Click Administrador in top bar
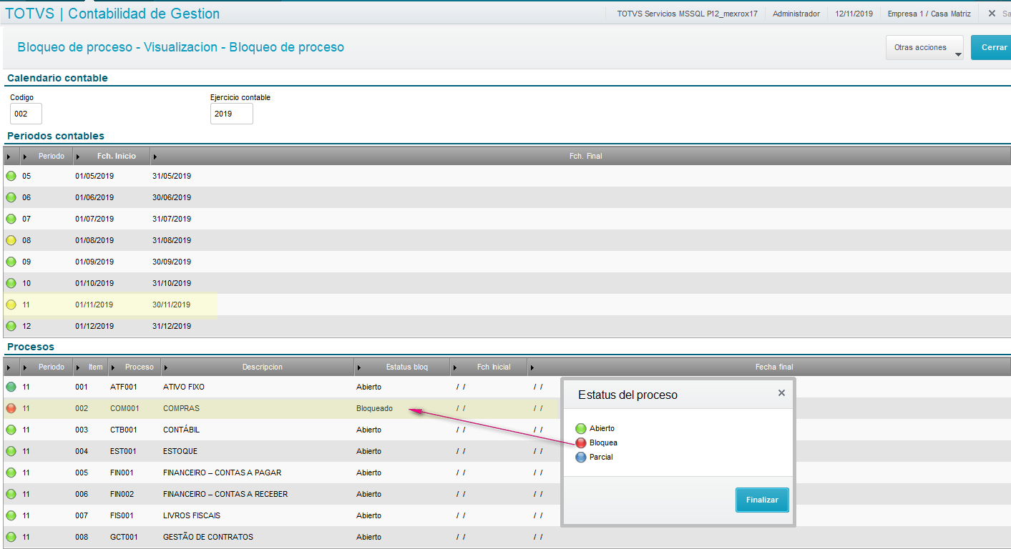Viewport: 1011px width, 549px height. pos(796,14)
